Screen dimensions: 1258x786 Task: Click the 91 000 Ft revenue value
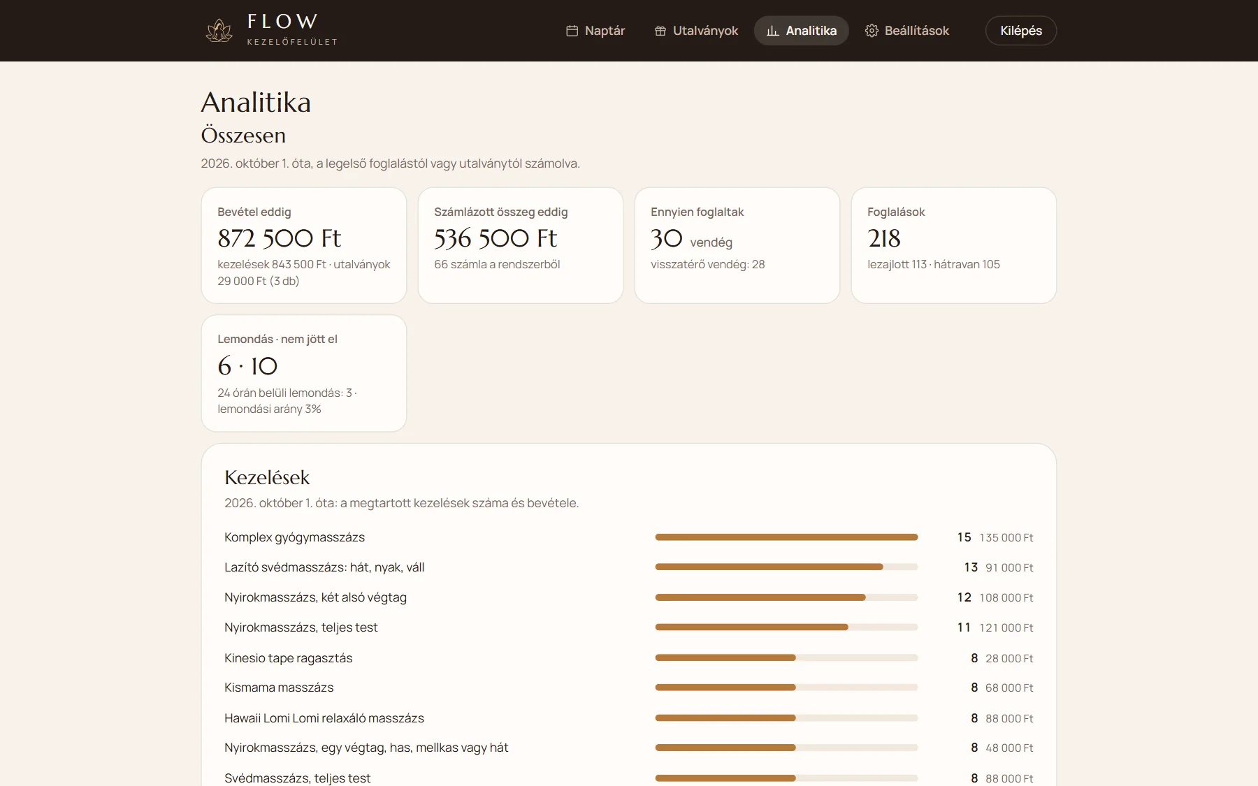pos(1009,567)
